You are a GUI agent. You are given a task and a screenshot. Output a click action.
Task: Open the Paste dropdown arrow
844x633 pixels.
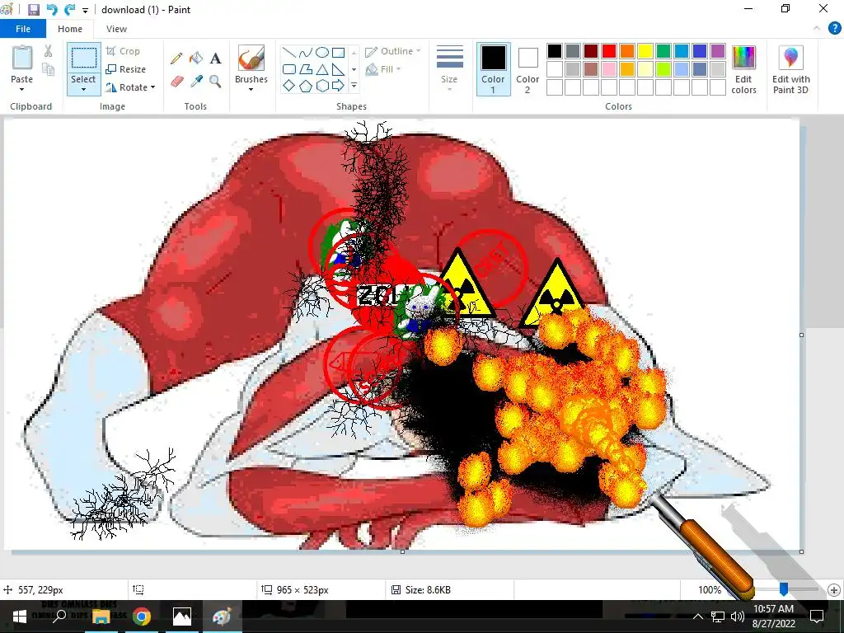21,89
